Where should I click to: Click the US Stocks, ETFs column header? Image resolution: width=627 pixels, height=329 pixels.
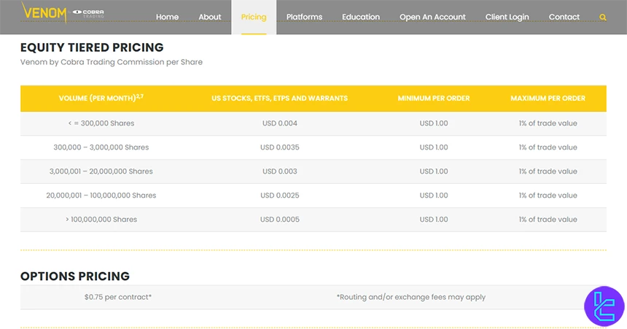coord(279,98)
